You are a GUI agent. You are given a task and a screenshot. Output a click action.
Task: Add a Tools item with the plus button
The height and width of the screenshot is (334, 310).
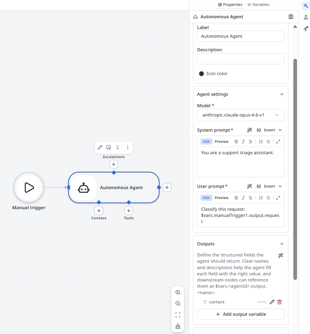pos(129,211)
